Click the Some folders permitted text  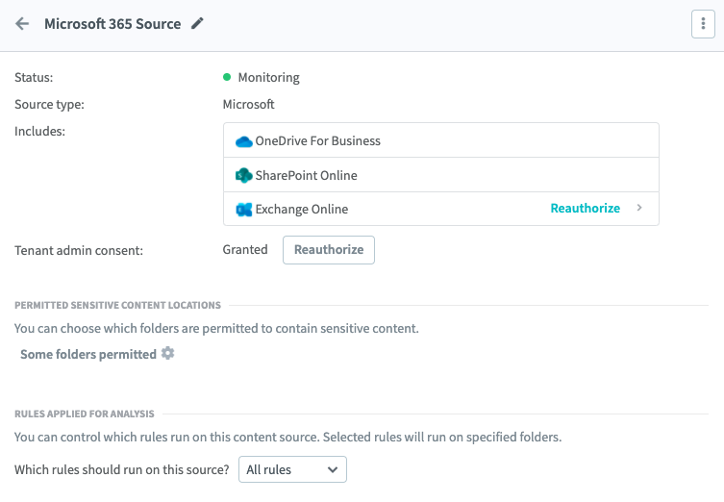coord(87,354)
